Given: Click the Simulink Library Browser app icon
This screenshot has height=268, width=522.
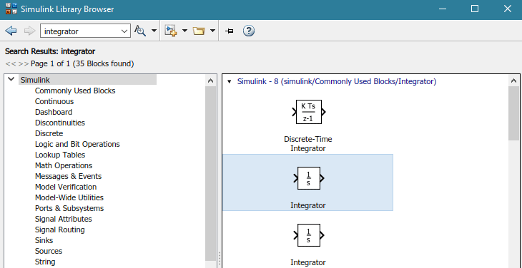Looking at the screenshot, I should point(11,9).
